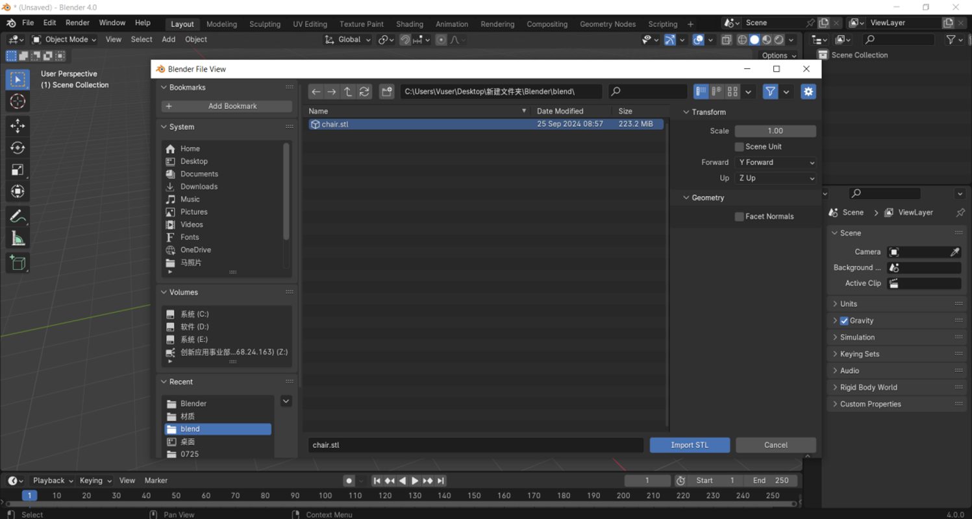Open the File menu
The image size is (972, 519).
28,23
